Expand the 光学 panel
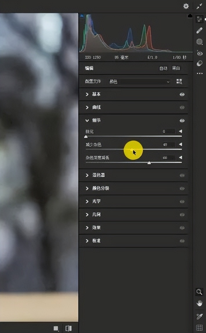206x333 pixels. click(87, 201)
